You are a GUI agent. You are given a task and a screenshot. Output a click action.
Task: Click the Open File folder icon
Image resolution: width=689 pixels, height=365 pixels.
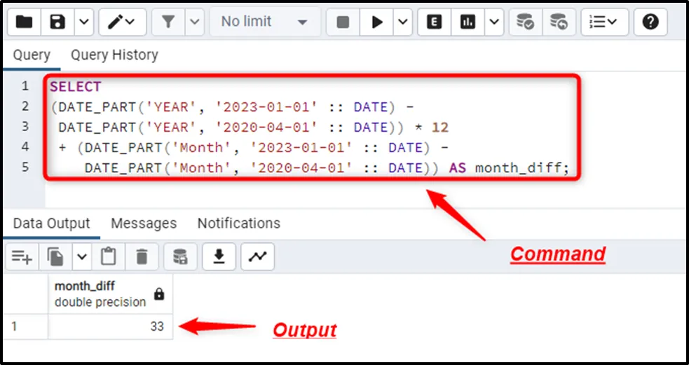(25, 22)
